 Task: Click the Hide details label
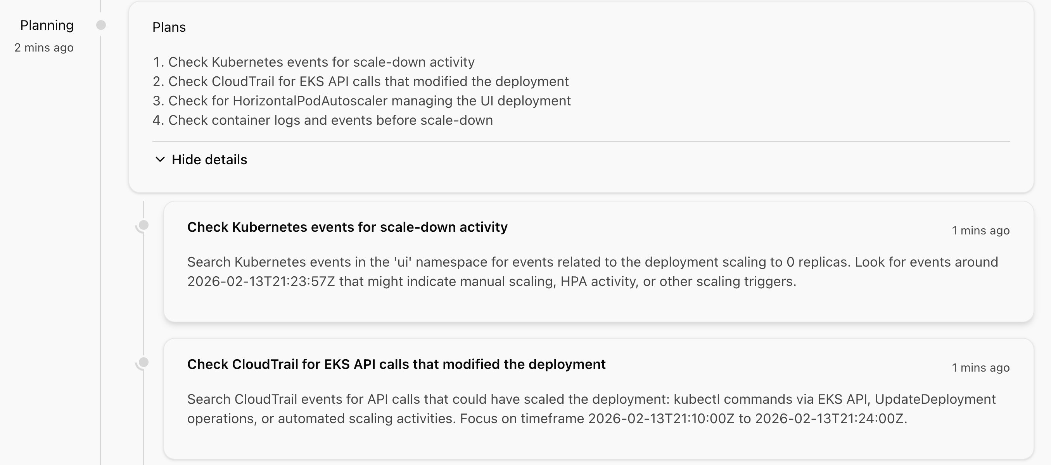(x=209, y=159)
